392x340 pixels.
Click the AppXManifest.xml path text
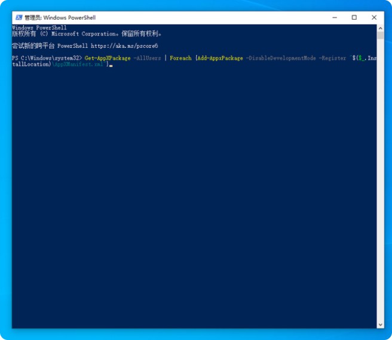pos(79,64)
